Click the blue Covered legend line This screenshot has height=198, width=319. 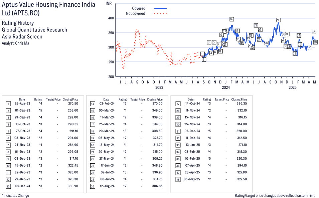coord(161,9)
